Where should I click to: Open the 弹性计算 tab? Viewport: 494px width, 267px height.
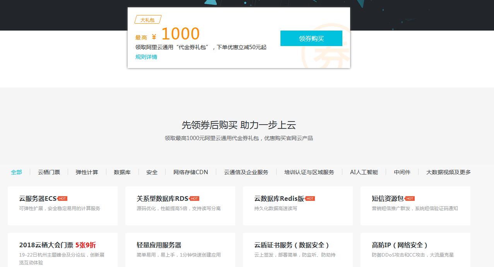[87, 172]
